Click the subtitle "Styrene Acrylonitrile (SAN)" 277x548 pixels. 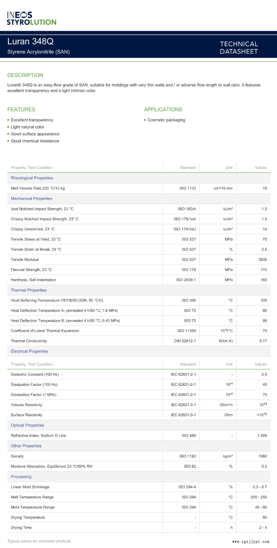click(38, 52)
